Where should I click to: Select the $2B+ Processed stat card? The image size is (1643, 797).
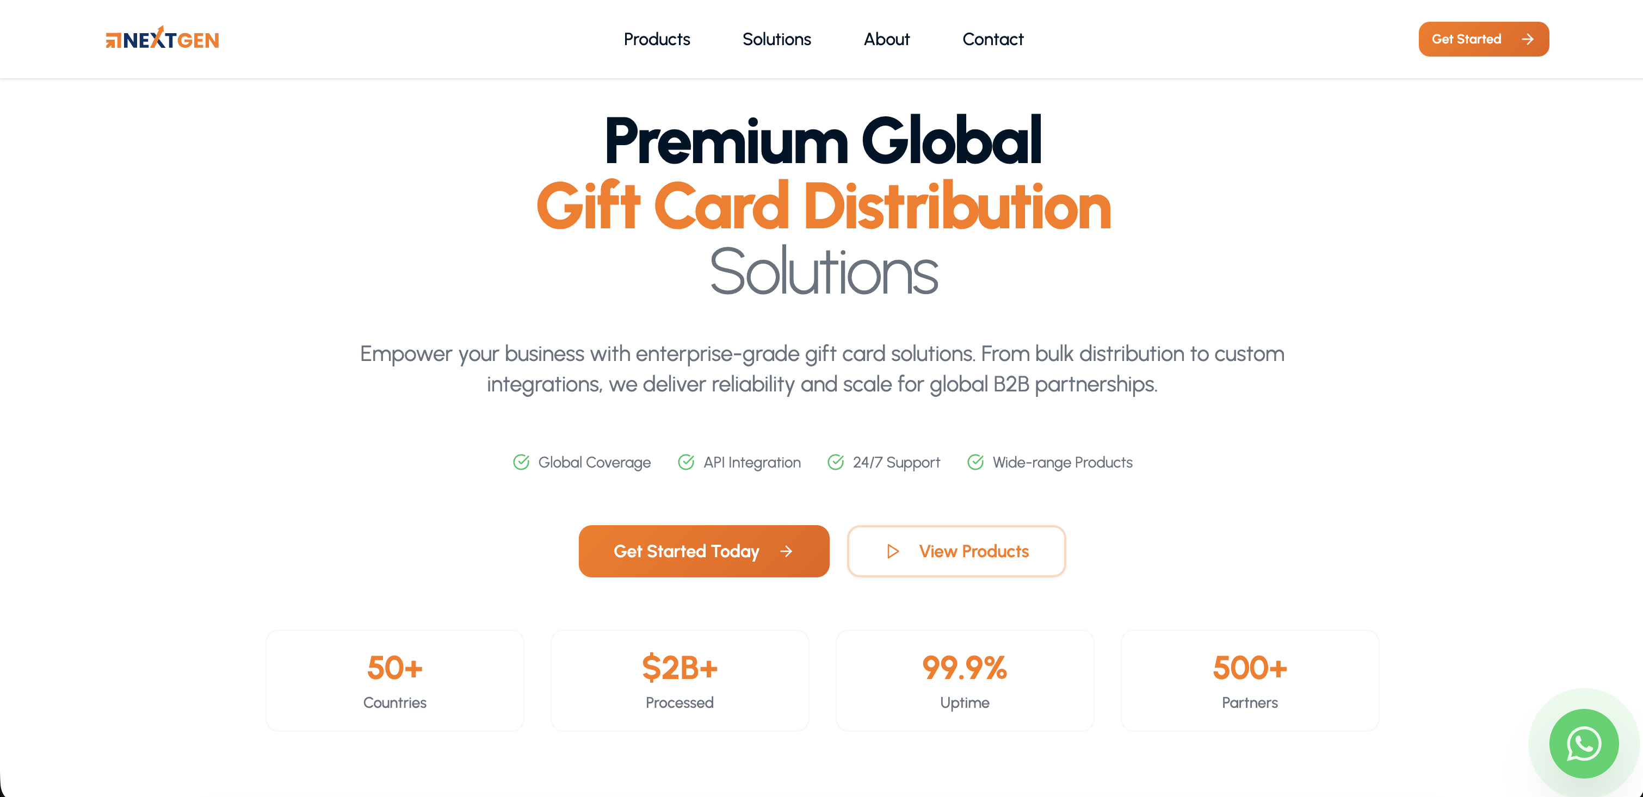(680, 680)
